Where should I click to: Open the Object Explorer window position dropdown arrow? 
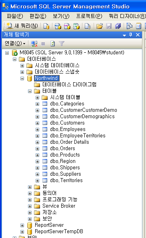pyautogui.click(x=124, y=35)
